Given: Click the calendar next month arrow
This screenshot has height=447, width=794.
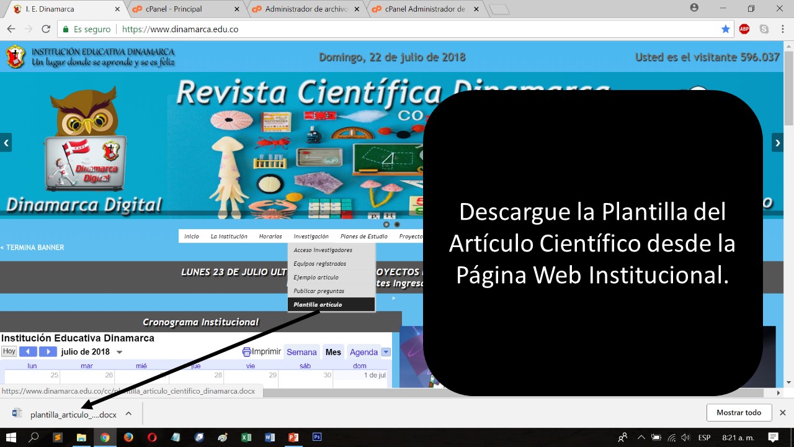Looking at the screenshot, I should click(x=48, y=352).
